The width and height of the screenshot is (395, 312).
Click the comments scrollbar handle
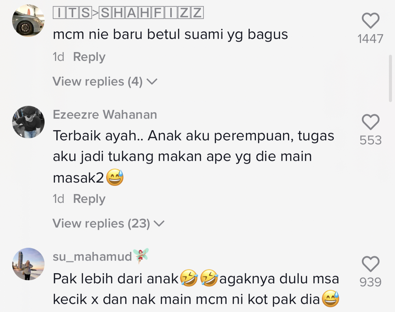(391, 78)
